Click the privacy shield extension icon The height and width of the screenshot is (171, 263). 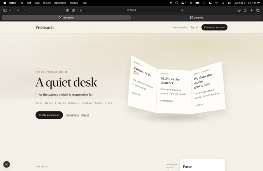68,10
